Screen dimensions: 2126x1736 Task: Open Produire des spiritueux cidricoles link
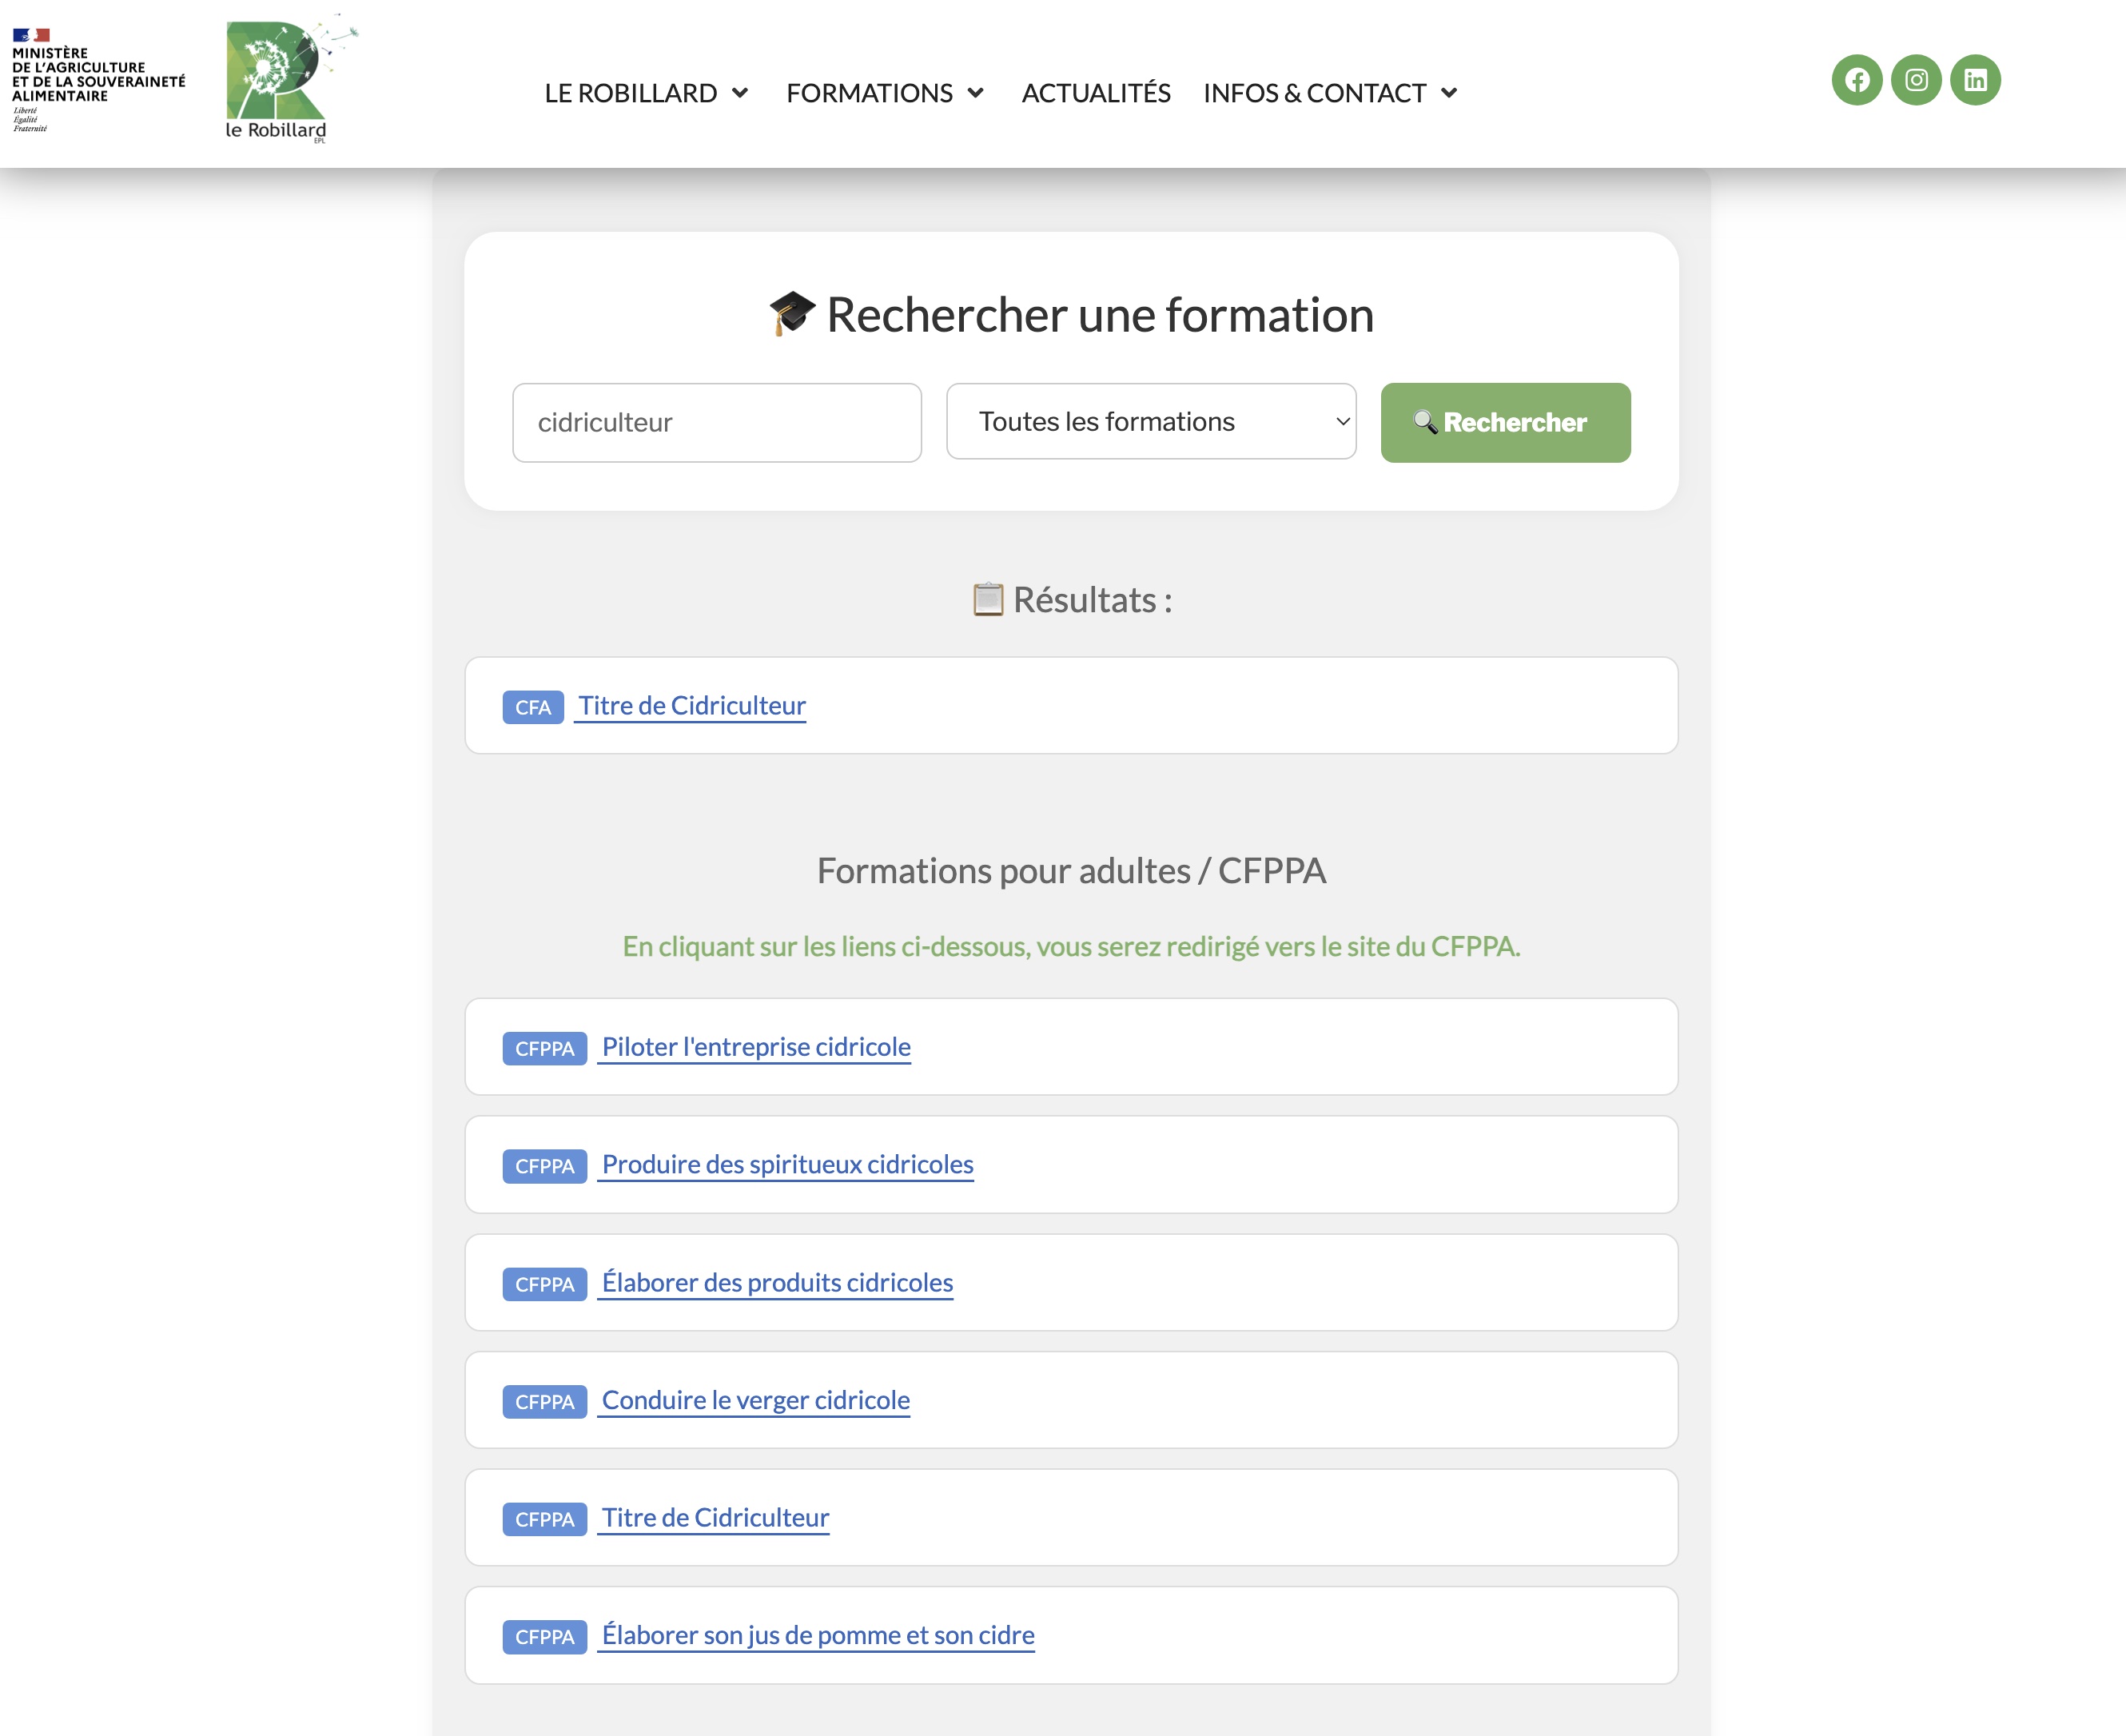pos(787,1165)
